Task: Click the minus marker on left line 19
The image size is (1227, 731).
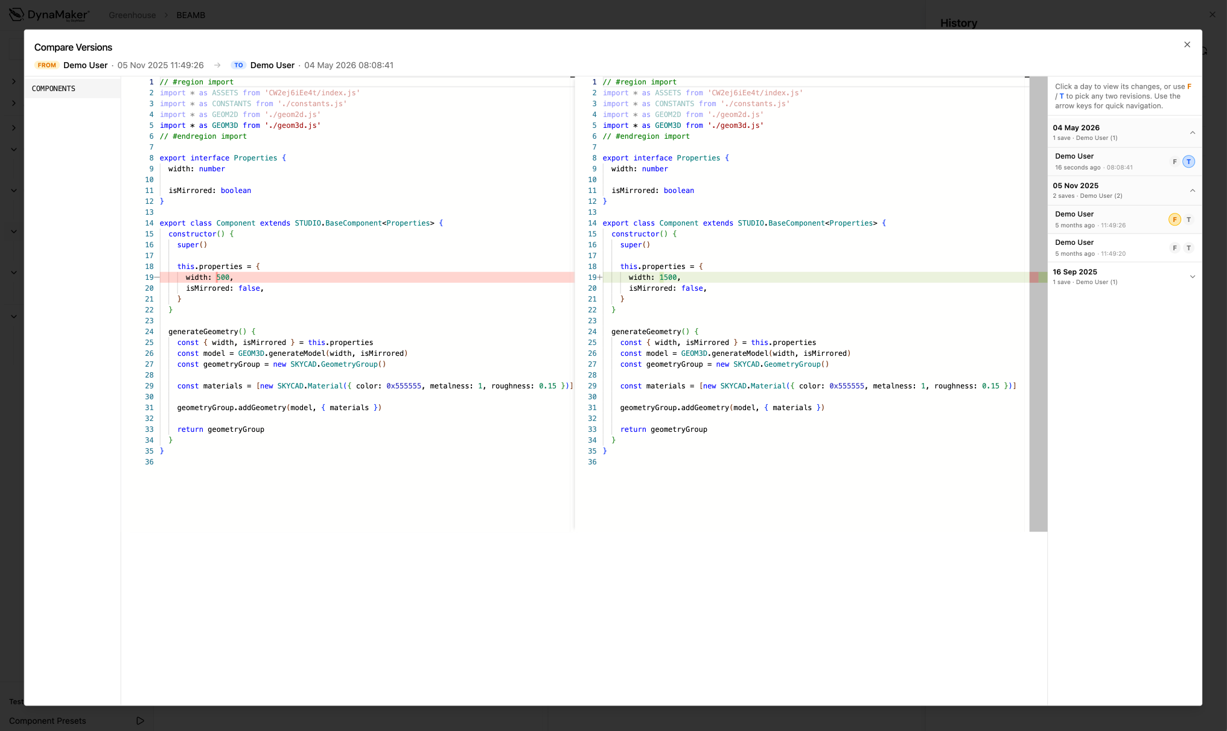Action: tap(157, 277)
